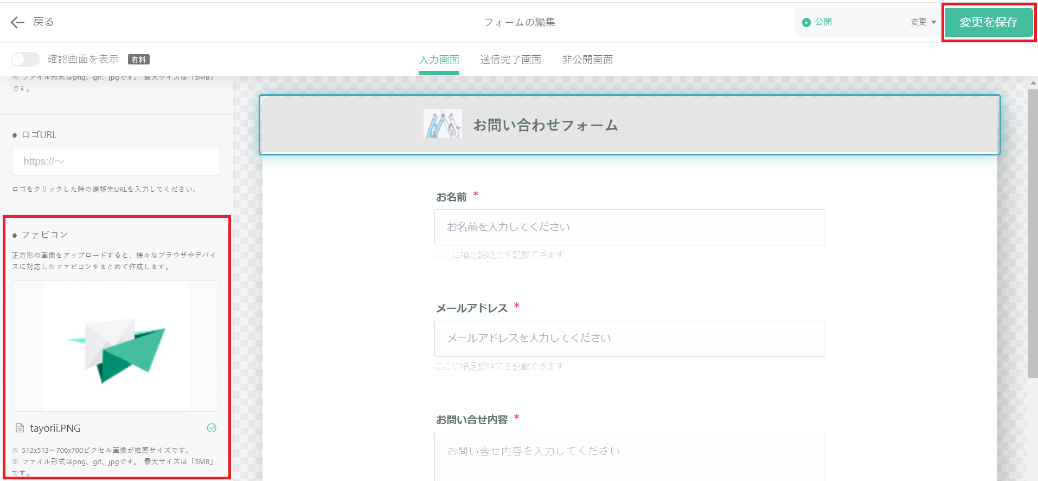Click the お名前 text field
Screen dimensions: 1038x481
[629, 227]
